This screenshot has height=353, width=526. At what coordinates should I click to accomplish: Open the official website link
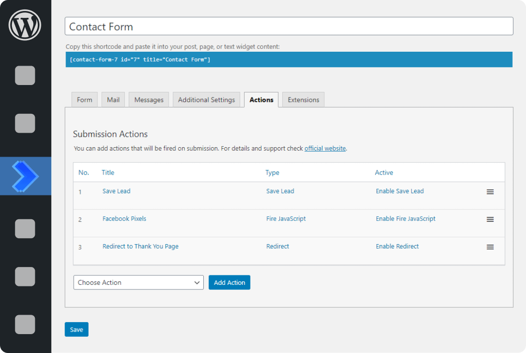click(x=325, y=148)
